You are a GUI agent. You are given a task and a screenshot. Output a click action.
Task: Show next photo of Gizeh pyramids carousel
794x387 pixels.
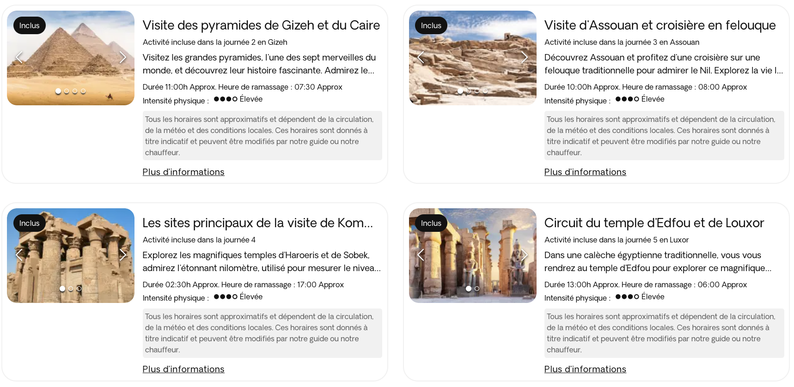(122, 57)
